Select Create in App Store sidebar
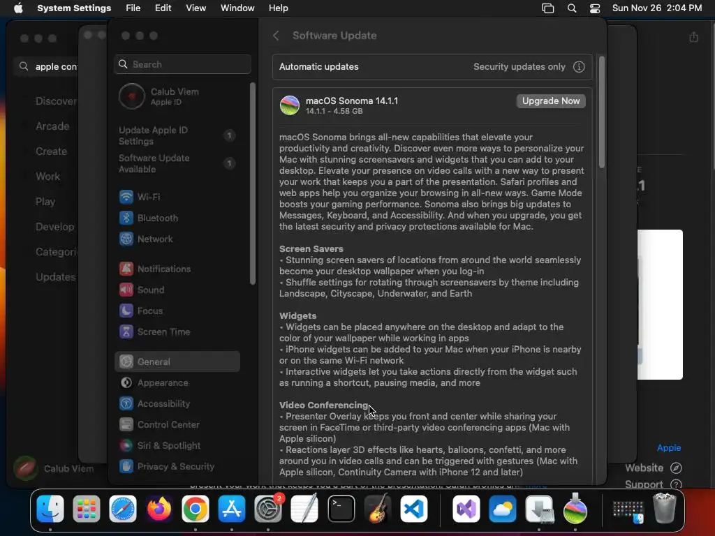715x536 pixels. tap(51, 151)
